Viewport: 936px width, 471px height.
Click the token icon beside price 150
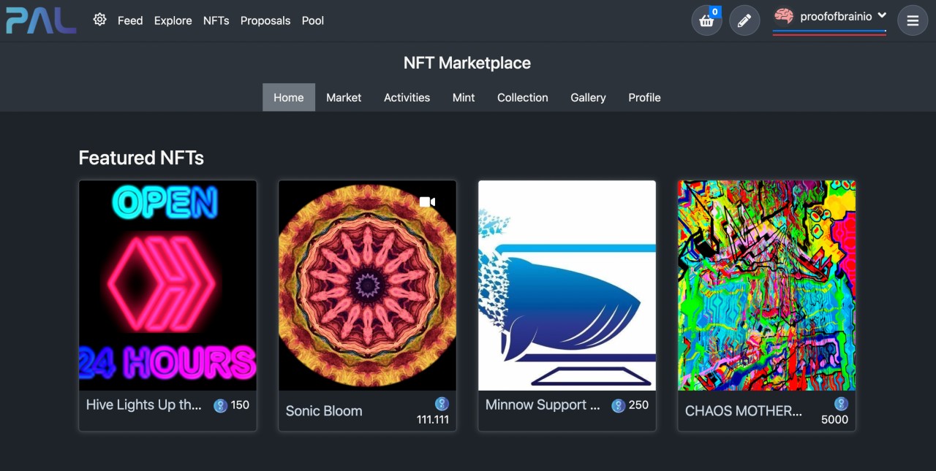pos(220,405)
